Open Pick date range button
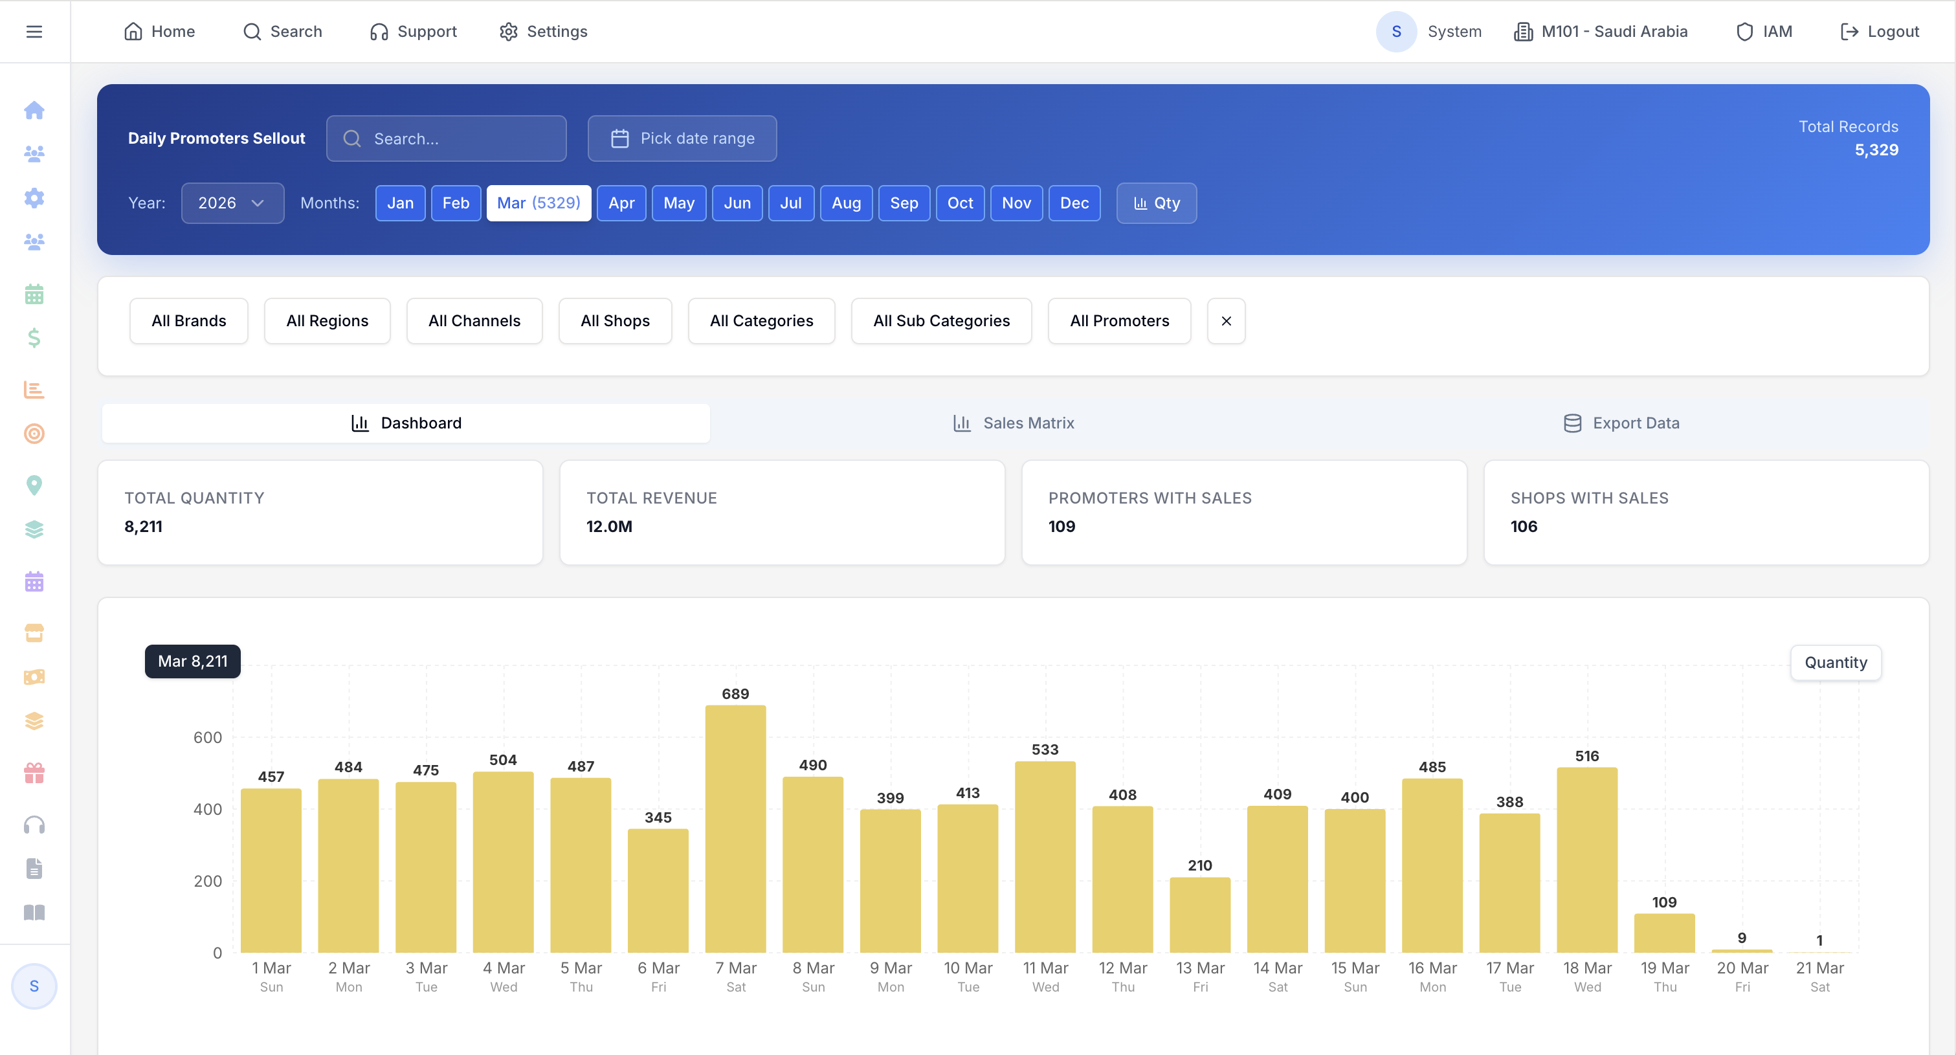Image resolution: width=1956 pixels, height=1055 pixels. pos(682,139)
